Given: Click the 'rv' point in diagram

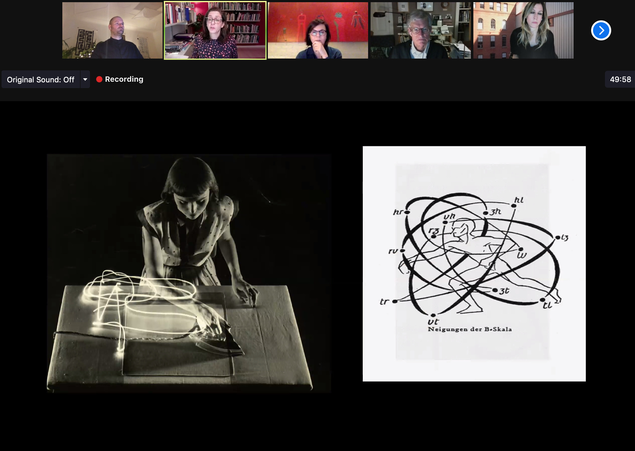Looking at the screenshot, I should pyautogui.click(x=403, y=251).
